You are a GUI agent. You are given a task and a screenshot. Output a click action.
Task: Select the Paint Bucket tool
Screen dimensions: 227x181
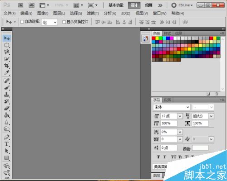coord(7,115)
